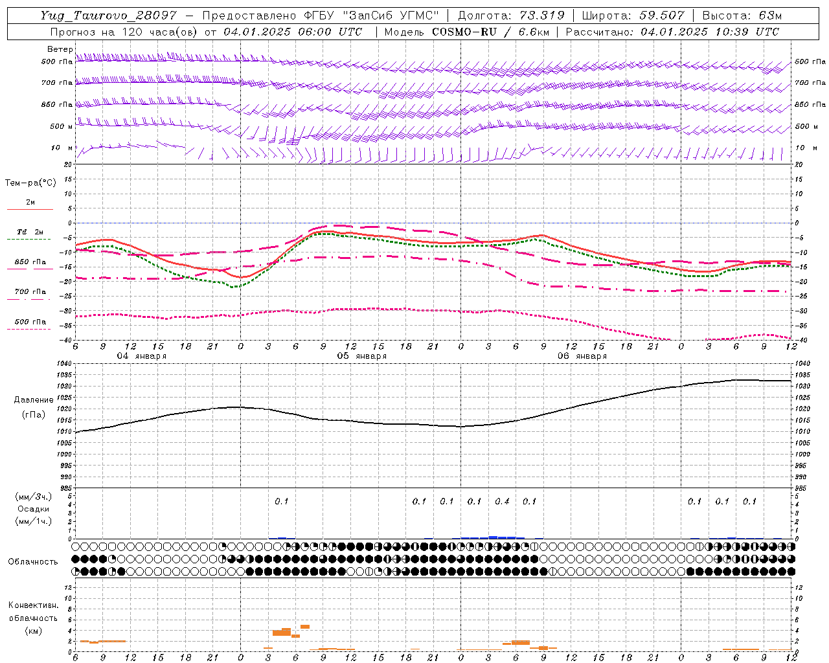Click the 0.4 precipitation amount value
Viewport: 829px width, 663px height.
(502, 501)
